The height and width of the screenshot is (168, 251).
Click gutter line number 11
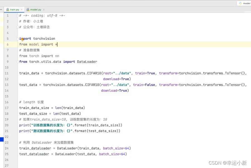click(x=7, y=73)
